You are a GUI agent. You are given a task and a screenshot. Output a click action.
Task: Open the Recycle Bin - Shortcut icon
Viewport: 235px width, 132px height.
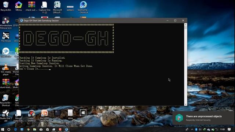(x=6, y=100)
